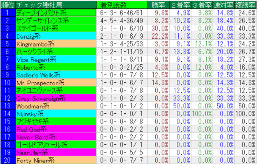Select the ディープインパクト系 sire cell
Viewport: 258px width, 164px height.
pyautogui.click(x=41, y=12)
